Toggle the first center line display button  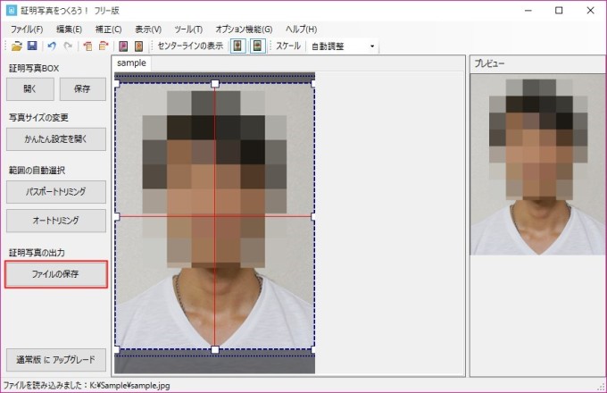point(238,46)
